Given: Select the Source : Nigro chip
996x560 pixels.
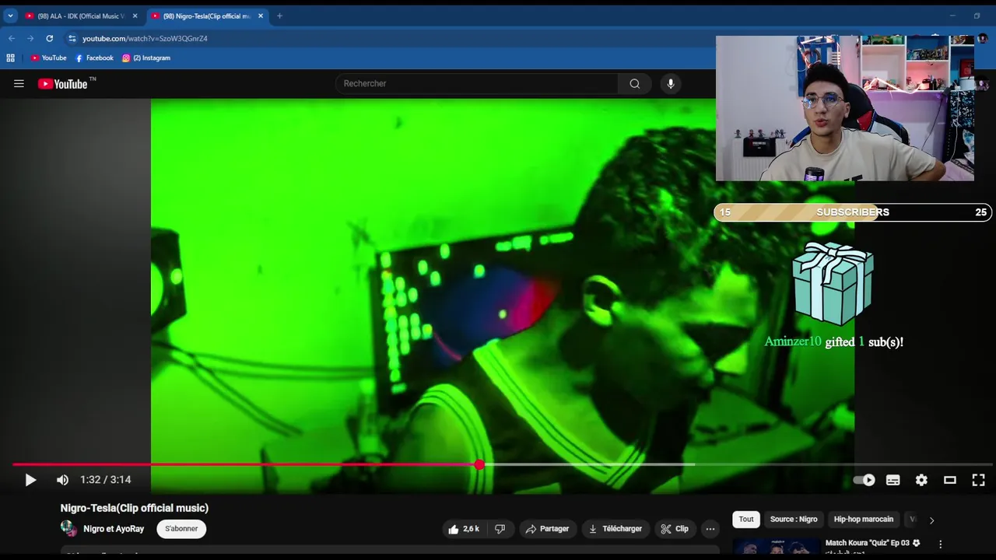Looking at the screenshot, I should click(x=794, y=520).
